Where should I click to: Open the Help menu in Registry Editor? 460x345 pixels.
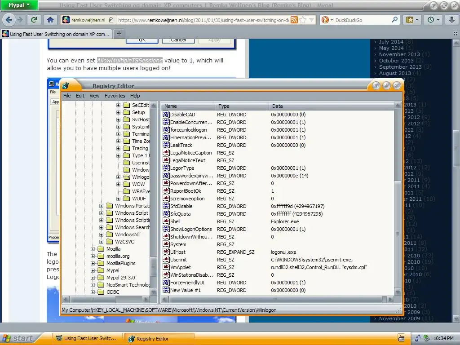point(135,96)
